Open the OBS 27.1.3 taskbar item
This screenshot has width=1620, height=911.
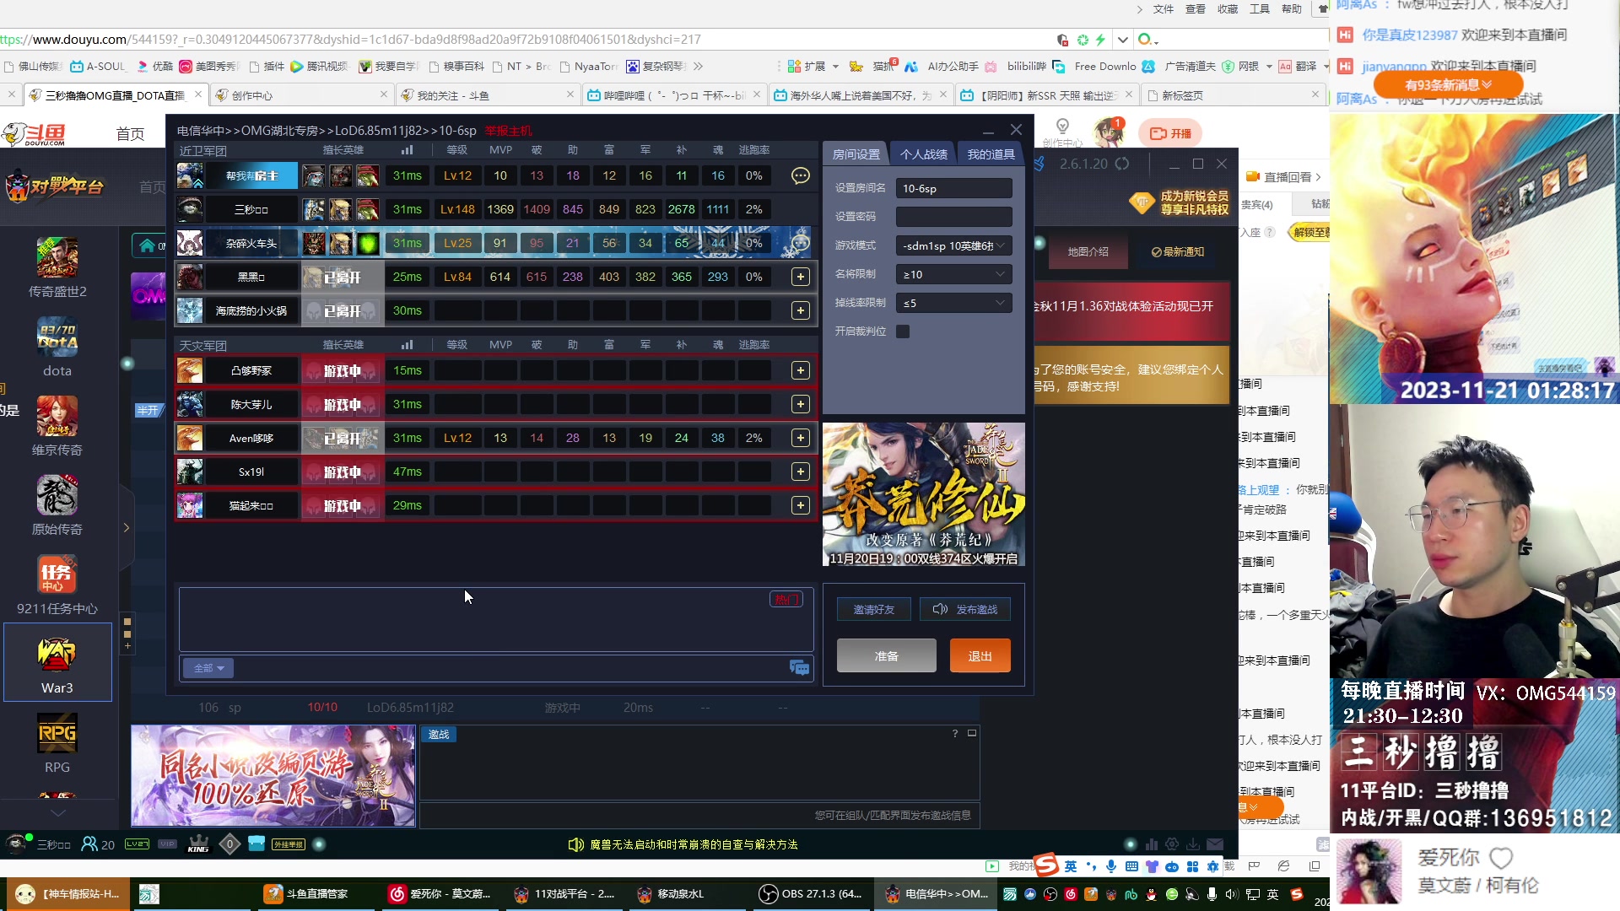811,894
